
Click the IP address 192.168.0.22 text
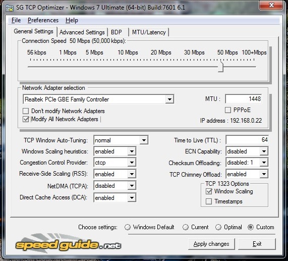[231, 121]
